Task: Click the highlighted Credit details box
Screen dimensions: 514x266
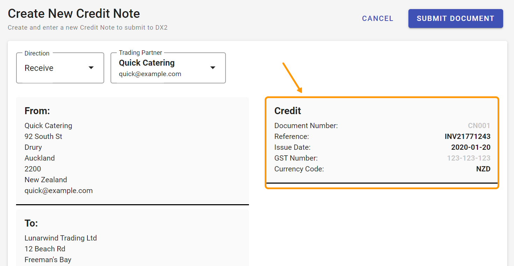Action: pos(382,142)
